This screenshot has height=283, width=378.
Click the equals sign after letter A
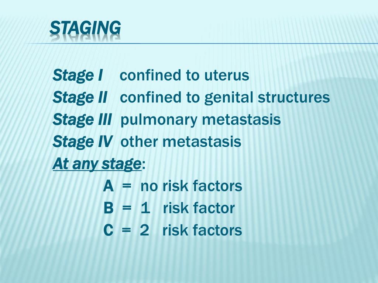coord(127,186)
